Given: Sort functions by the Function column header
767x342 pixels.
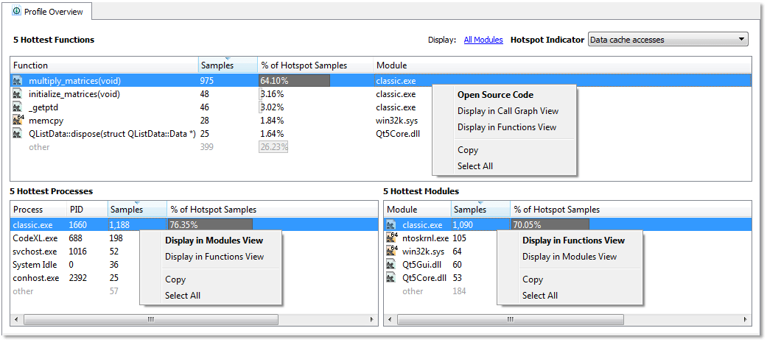Looking at the screenshot, I should tap(104, 65).
